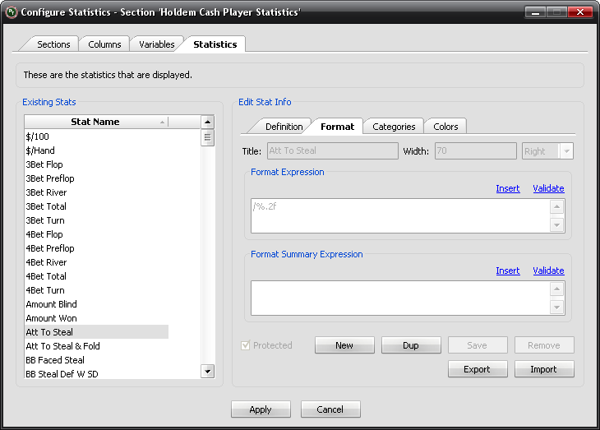This screenshot has height=430, width=600.
Task: Toggle the Protected checkbox
Action: tap(246, 345)
